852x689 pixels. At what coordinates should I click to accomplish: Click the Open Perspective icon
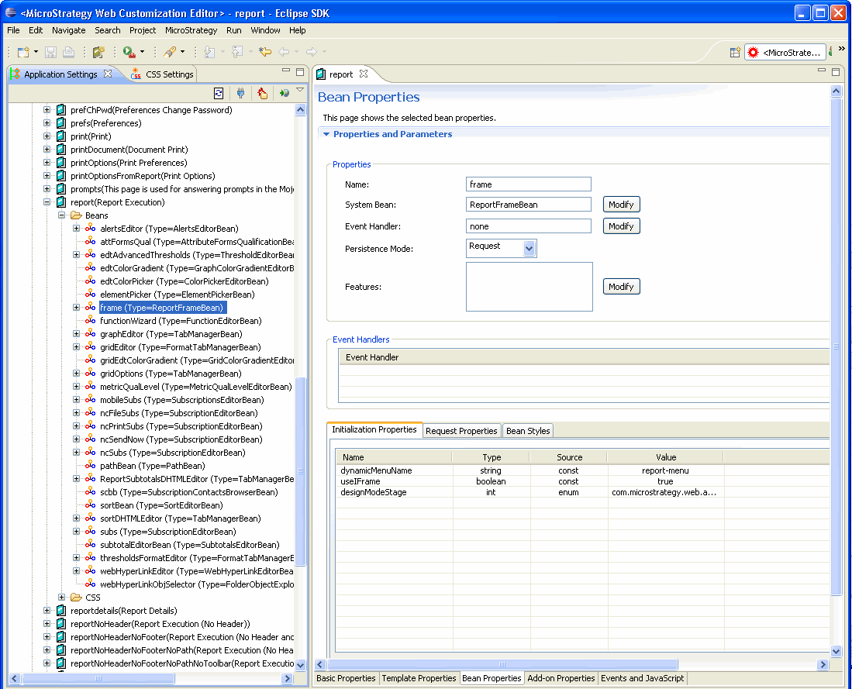pyautogui.click(x=735, y=52)
